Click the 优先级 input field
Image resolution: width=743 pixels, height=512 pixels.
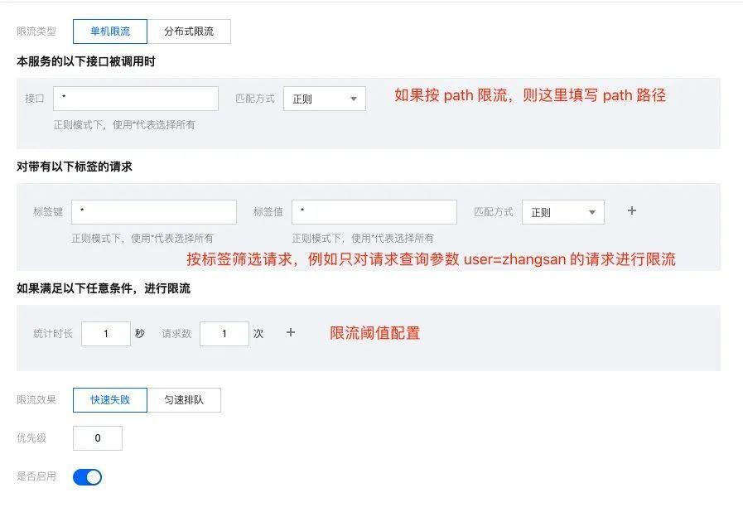click(x=98, y=438)
